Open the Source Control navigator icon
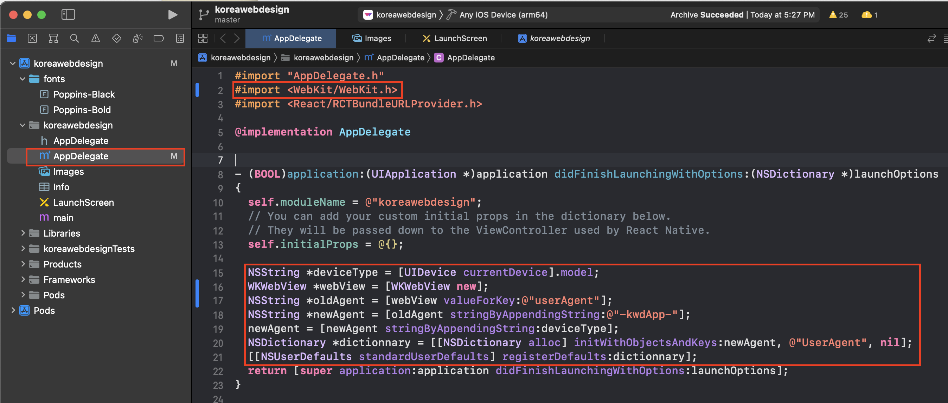Screen dimensions: 948x403 (x=32, y=38)
